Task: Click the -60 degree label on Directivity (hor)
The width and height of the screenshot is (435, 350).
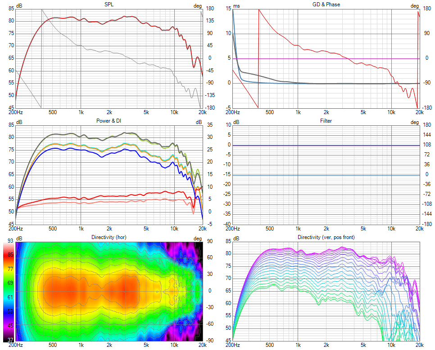Action: tap(209, 323)
